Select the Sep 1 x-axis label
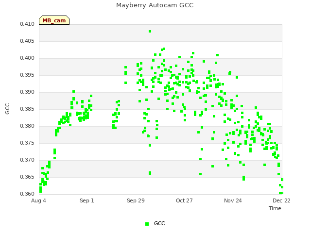Image resolution: width=311 pixels, height=233 pixels. pyautogui.click(x=87, y=200)
